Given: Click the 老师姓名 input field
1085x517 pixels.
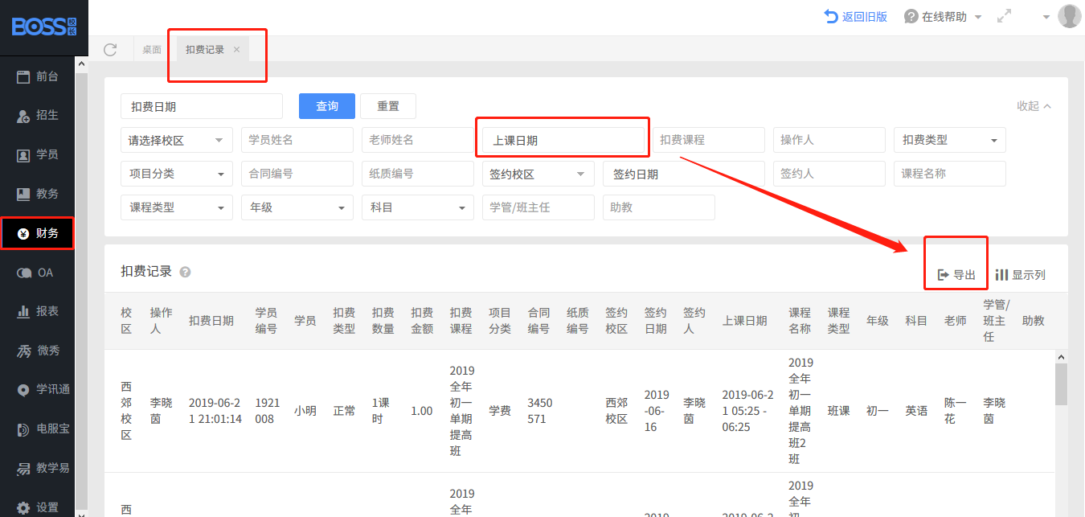Looking at the screenshot, I should tap(418, 140).
